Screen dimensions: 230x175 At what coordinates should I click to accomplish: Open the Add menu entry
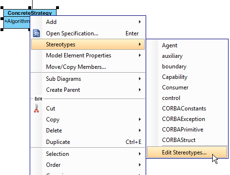coord(88,22)
